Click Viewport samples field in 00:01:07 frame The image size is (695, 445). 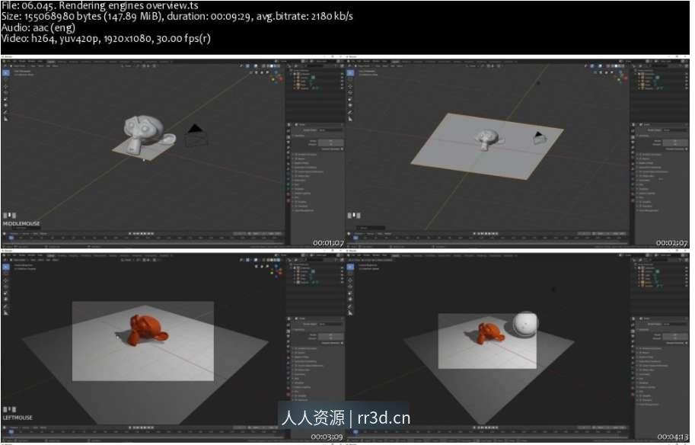click(330, 144)
